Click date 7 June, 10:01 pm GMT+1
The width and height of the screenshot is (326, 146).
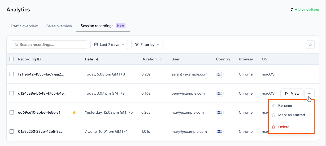pyautogui.click(x=106, y=131)
